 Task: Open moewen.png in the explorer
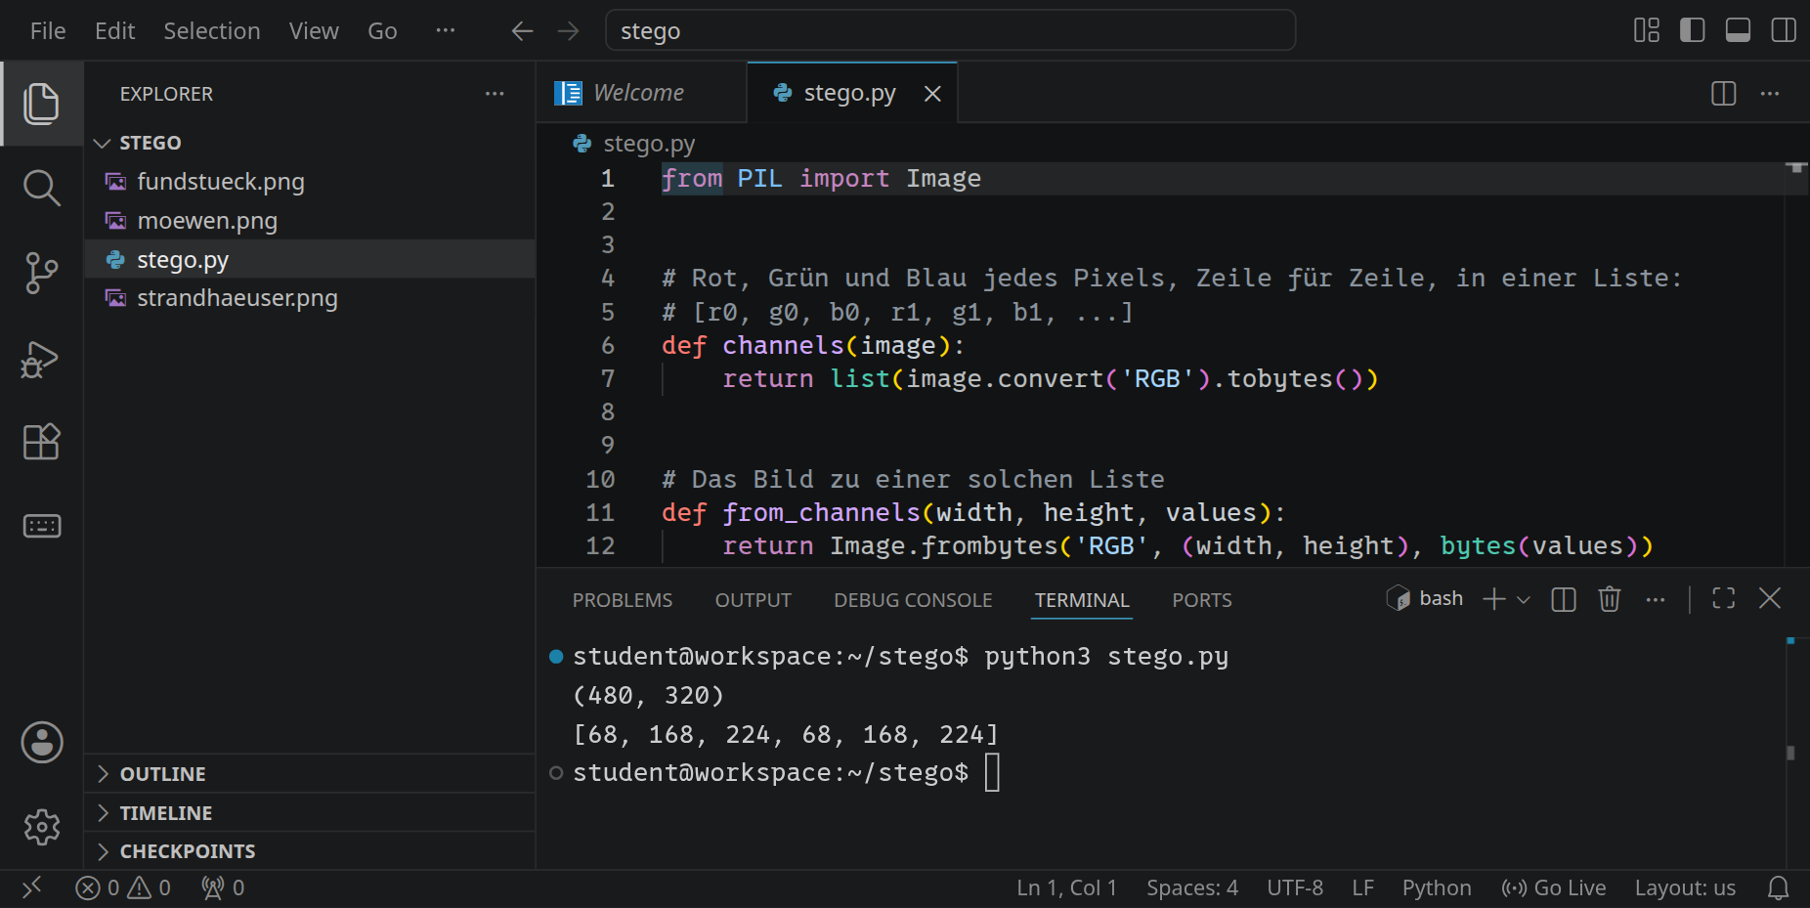pyautogui.click(x=309, y=221)
